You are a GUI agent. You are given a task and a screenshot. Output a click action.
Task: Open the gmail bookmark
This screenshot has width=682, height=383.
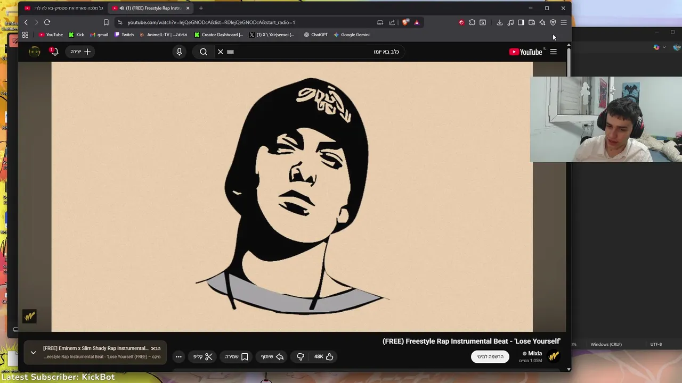pos(99,35)
